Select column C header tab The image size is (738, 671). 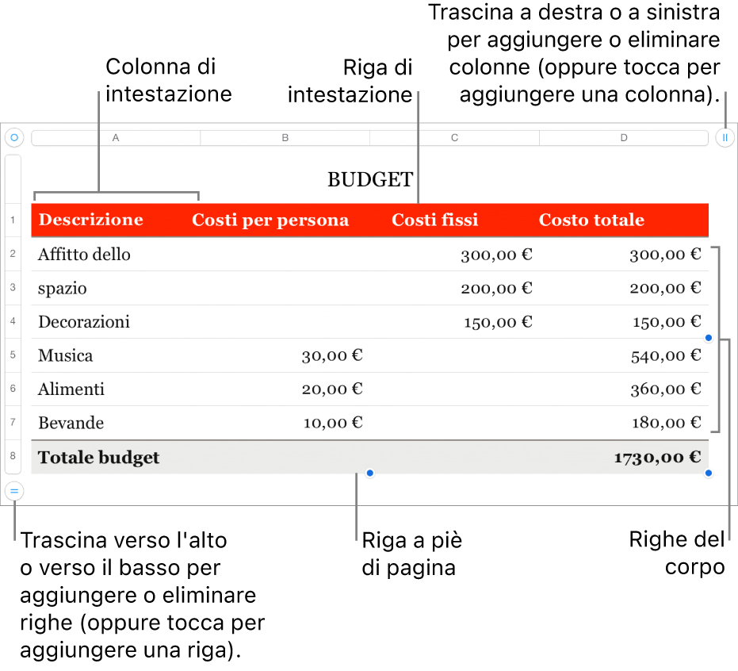coord(454,138)
